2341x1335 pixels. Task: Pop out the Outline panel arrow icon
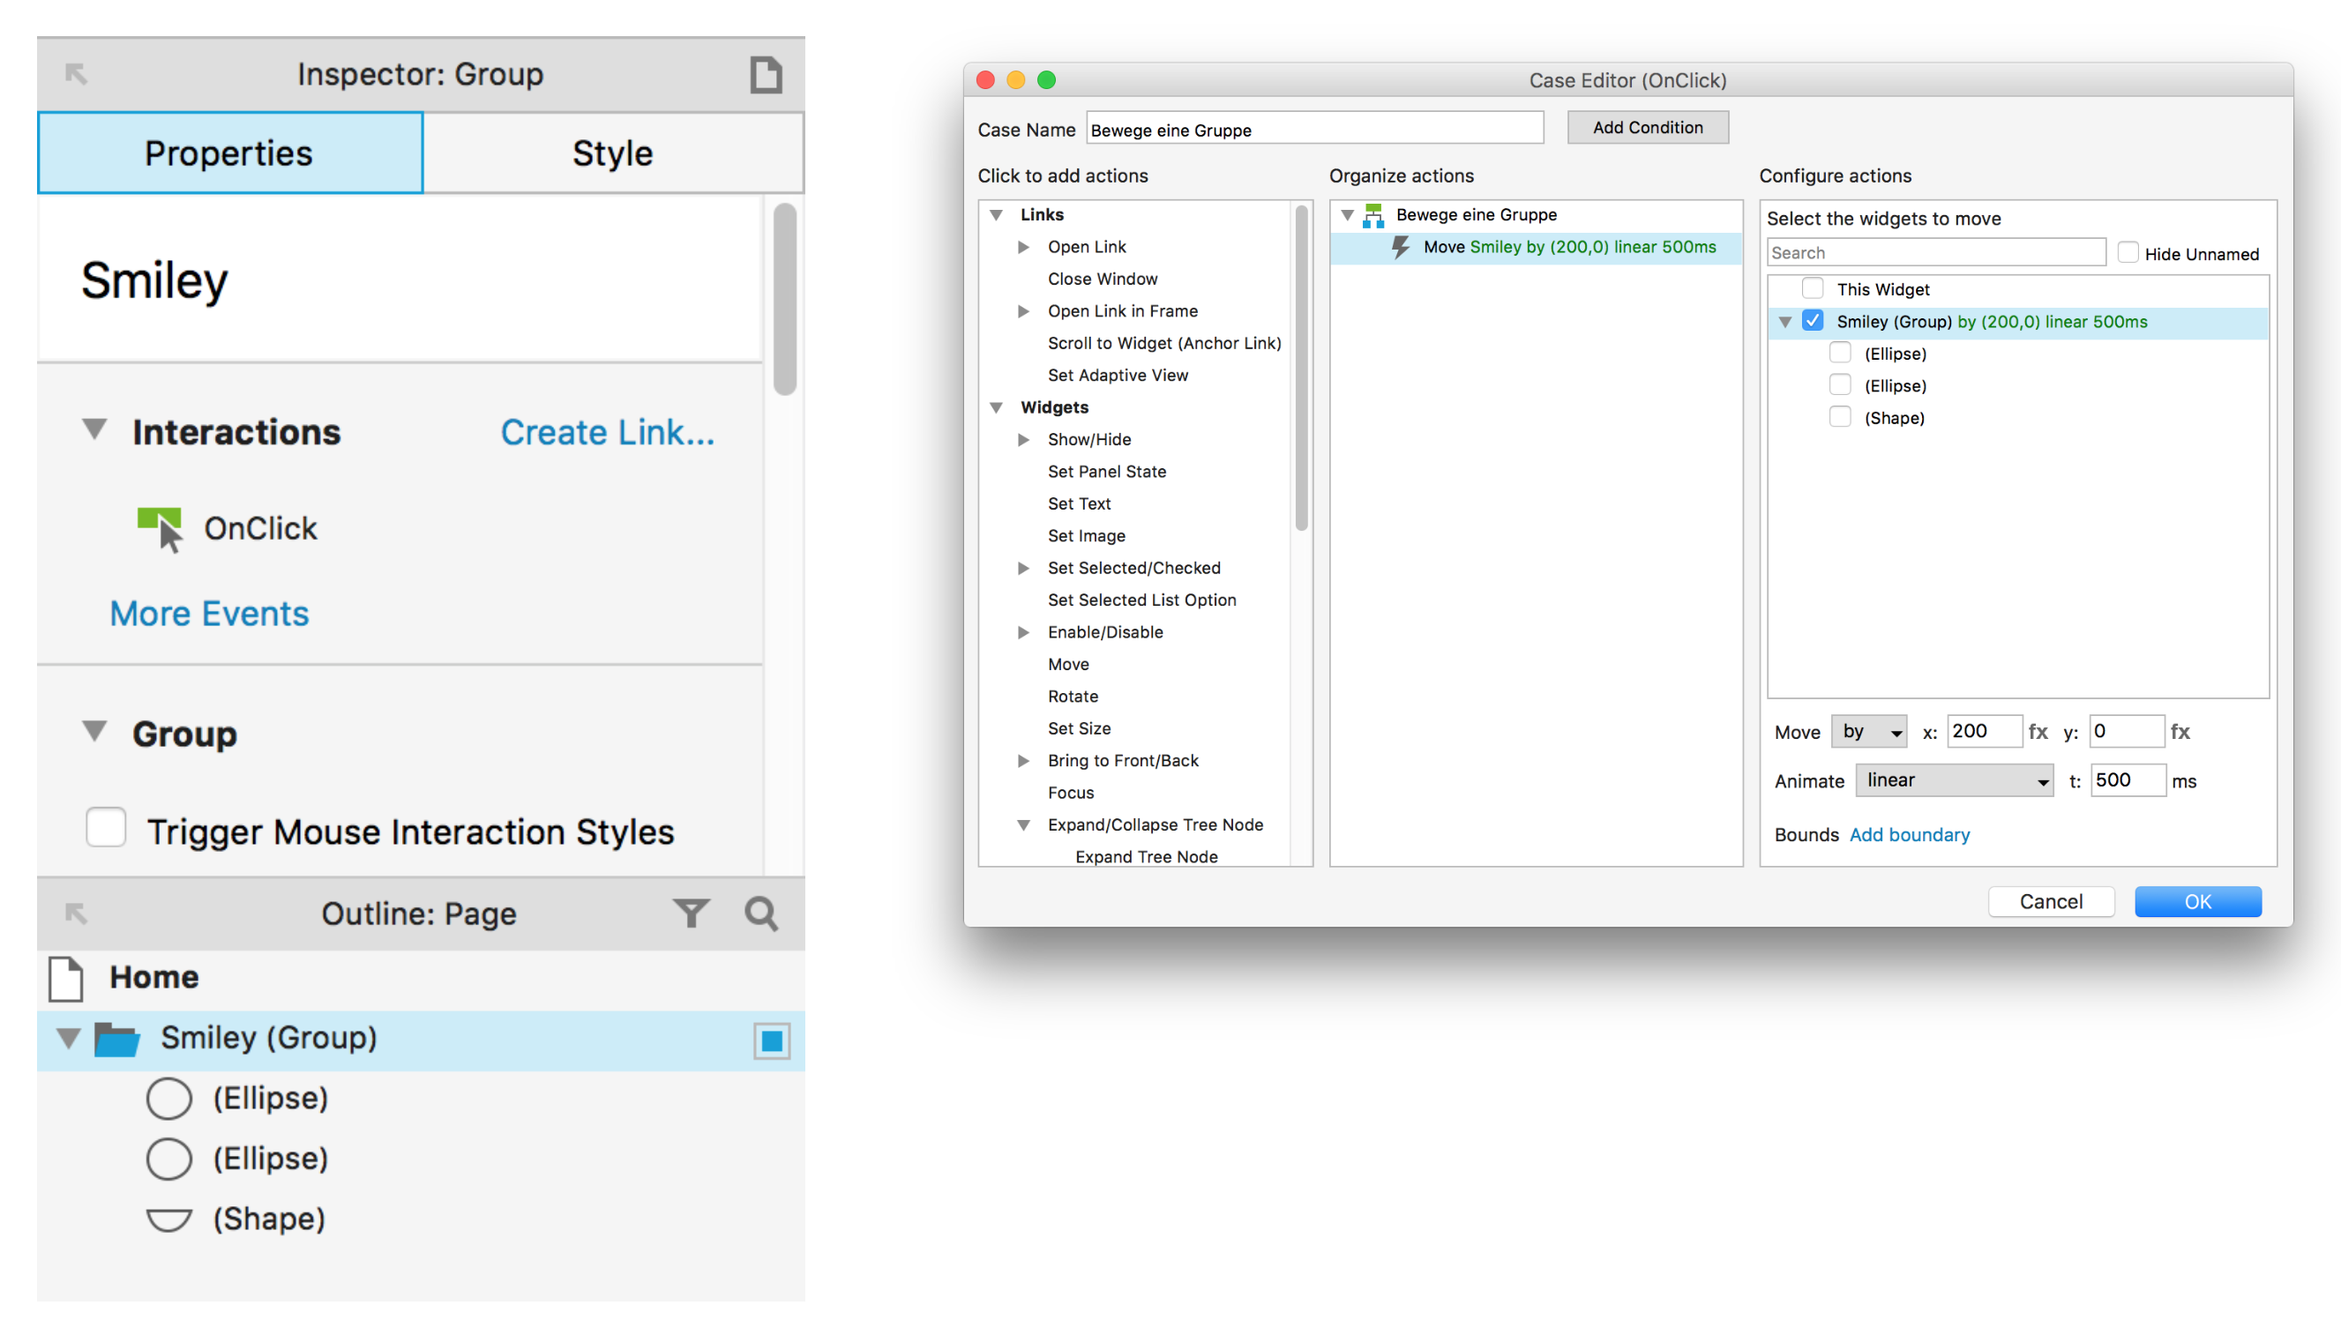click(76, 914)
